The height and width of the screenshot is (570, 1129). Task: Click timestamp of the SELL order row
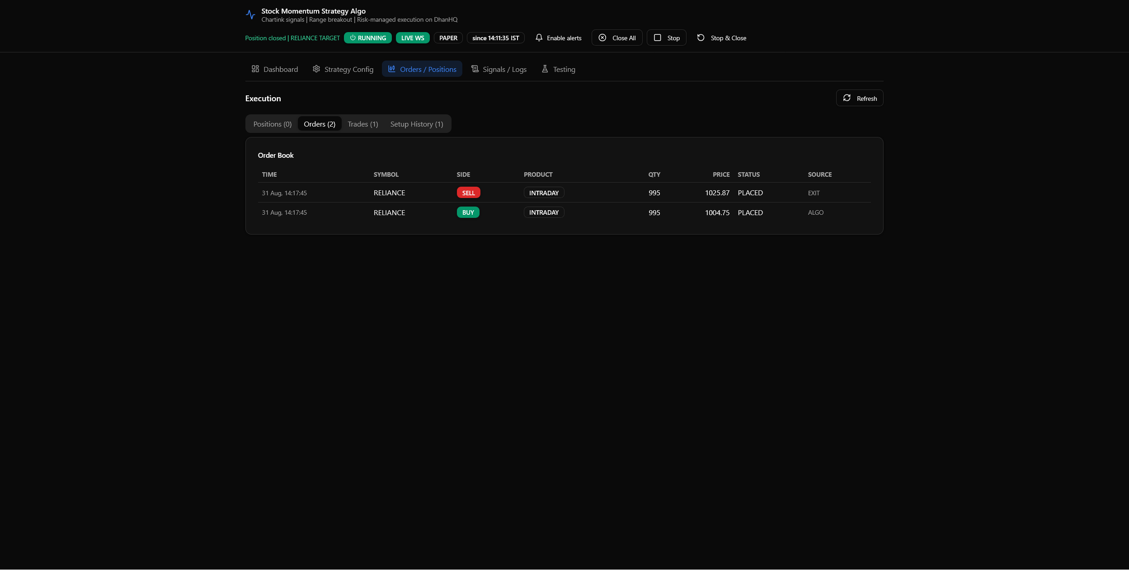pos(284,193)
